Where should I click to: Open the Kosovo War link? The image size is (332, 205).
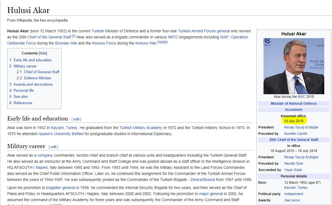[146, 43]
